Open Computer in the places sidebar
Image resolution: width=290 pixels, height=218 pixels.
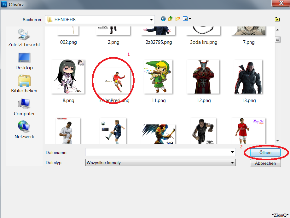(x=24, y=107)
